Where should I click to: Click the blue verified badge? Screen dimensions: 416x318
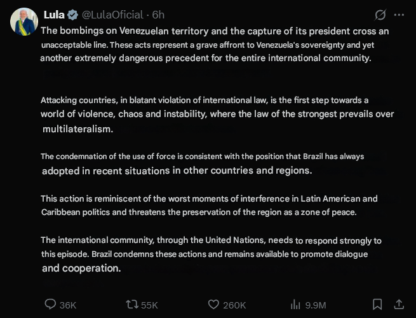(x=73, y=15)
